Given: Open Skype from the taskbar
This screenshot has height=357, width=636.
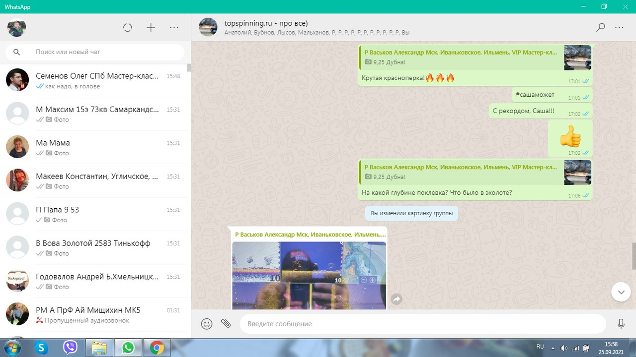Looking at the screenshot, I should point(42,348).
